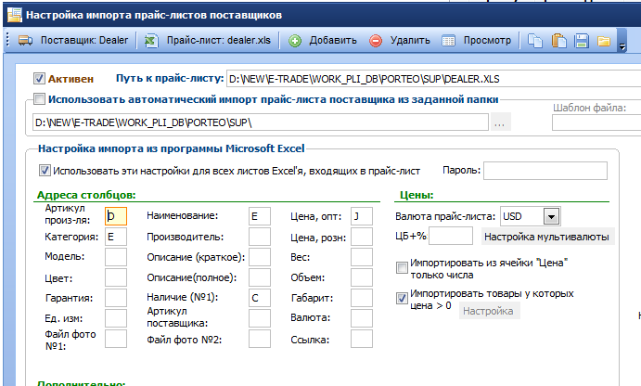The image size is (641, 386).
Task: Click the supplier truck icon
Action: [25, 41]
